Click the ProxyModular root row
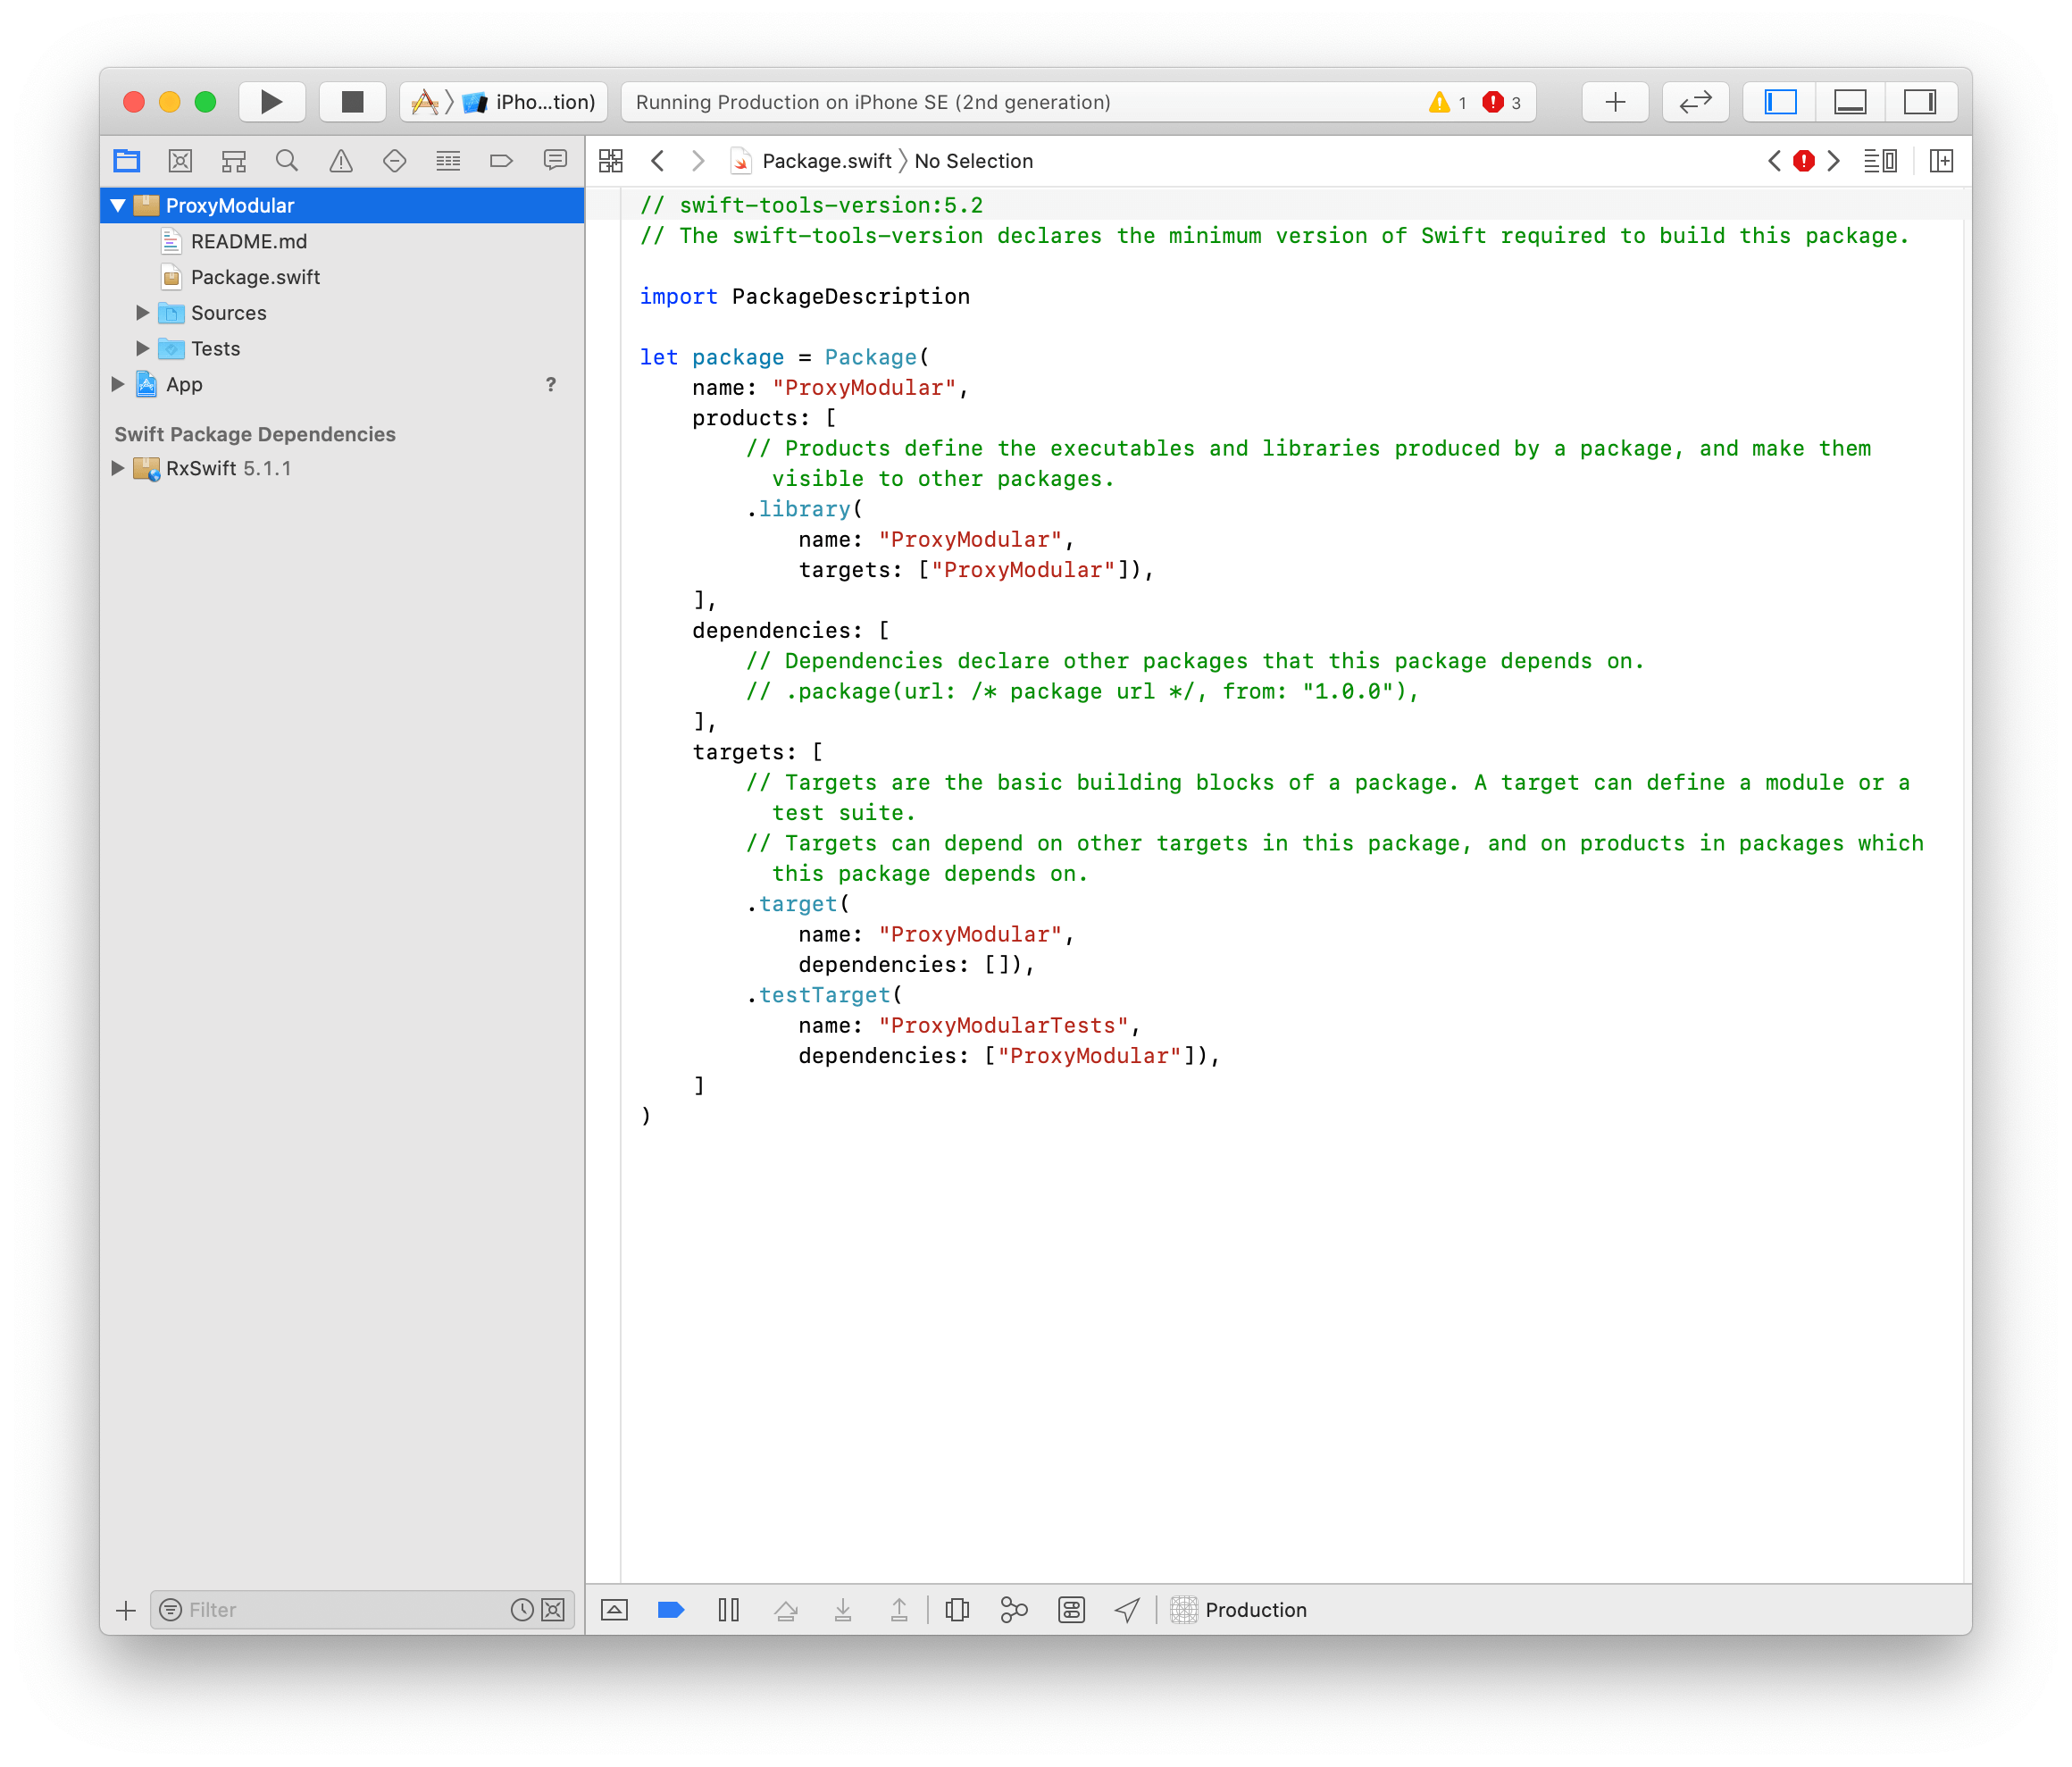This screenshot has height=1767, width=2072. click(342, 205)
